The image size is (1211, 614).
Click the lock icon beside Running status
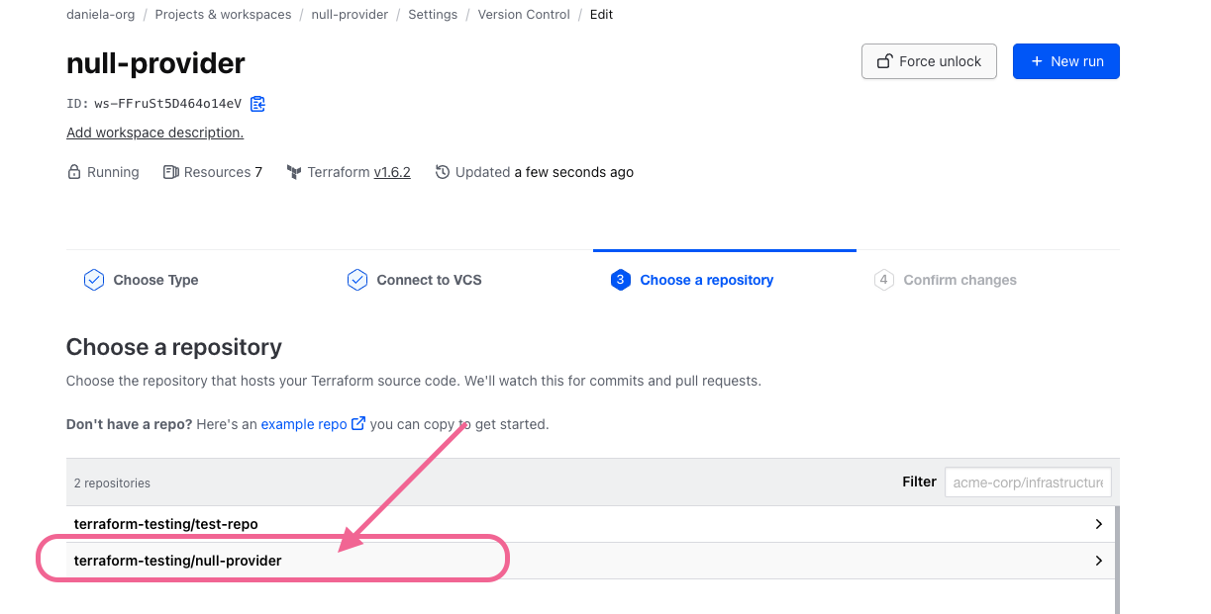[x=73, y=172]
